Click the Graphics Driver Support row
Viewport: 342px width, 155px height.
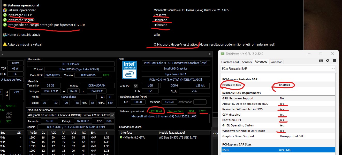[x=278, y=136]
